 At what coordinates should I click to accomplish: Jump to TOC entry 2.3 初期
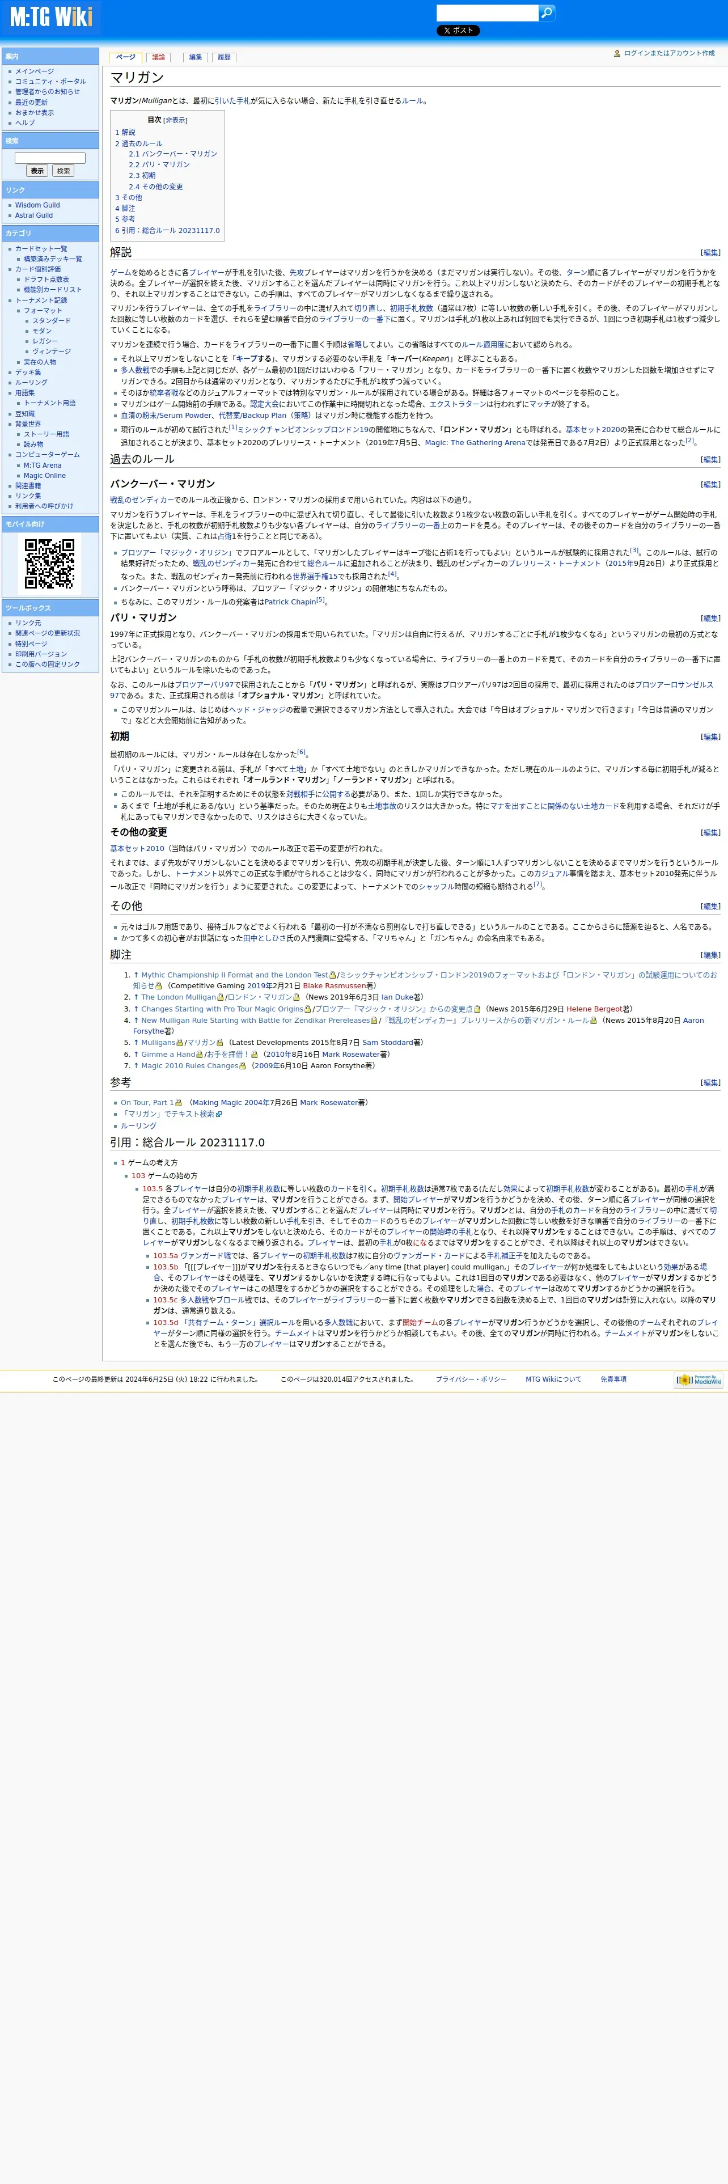coord(142,176)
